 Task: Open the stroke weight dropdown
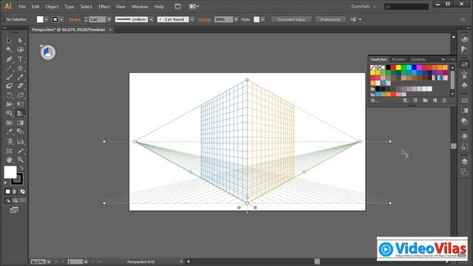(109, 19)
